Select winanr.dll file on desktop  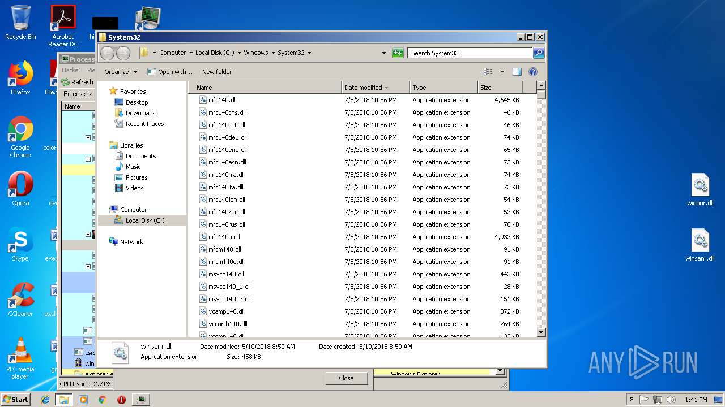[700, 190]
